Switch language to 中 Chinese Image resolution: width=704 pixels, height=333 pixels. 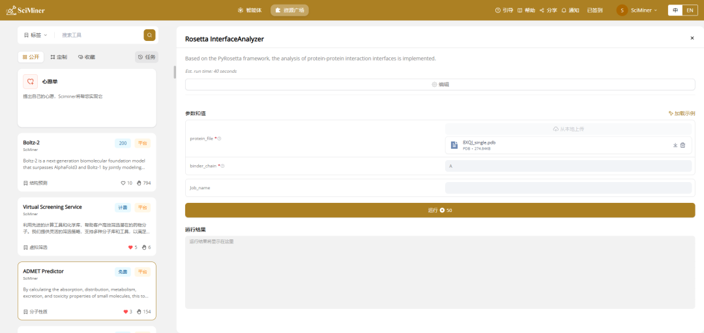click(675, 10)
